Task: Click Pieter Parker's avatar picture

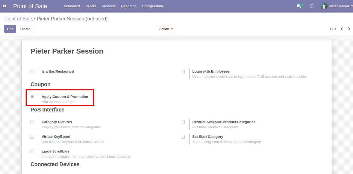Action: coord(324,6)
